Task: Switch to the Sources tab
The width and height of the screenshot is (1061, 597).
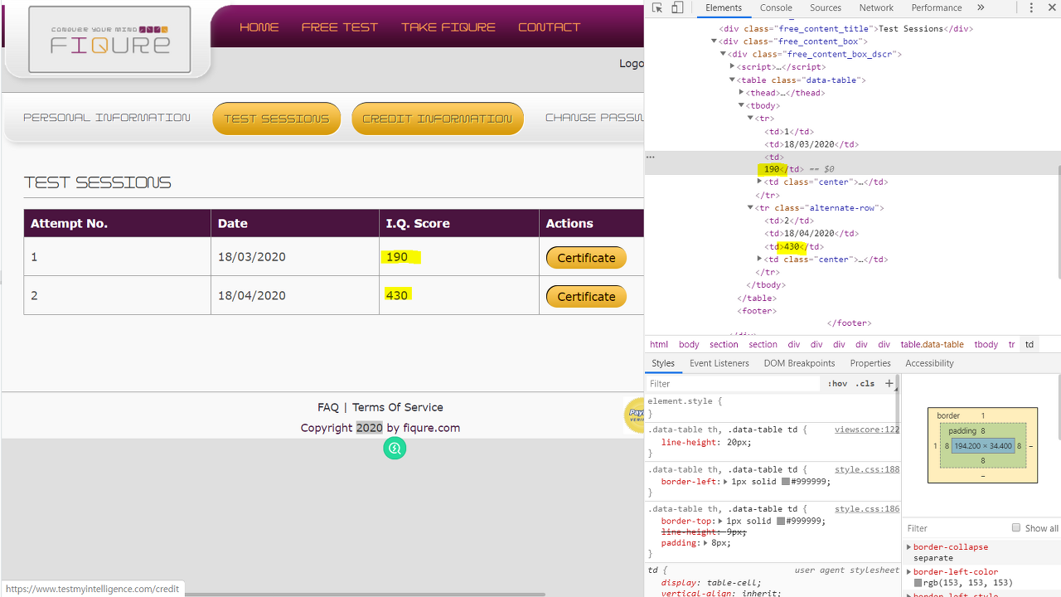Action: pyautogui.click(x=826, y=7)
